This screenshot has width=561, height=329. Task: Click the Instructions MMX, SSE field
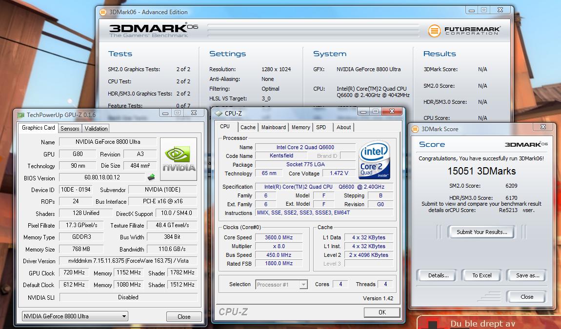pyautogui.click(x=324, y=213)
